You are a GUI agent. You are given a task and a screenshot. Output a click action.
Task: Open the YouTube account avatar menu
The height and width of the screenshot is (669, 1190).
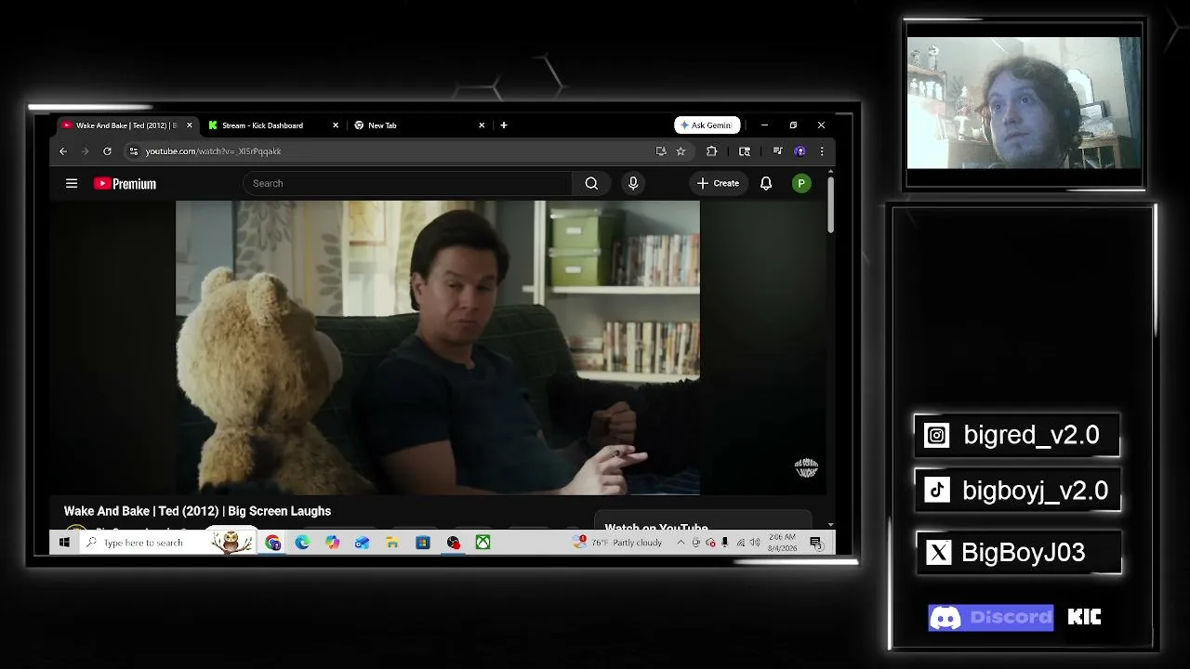coord(800,183)
